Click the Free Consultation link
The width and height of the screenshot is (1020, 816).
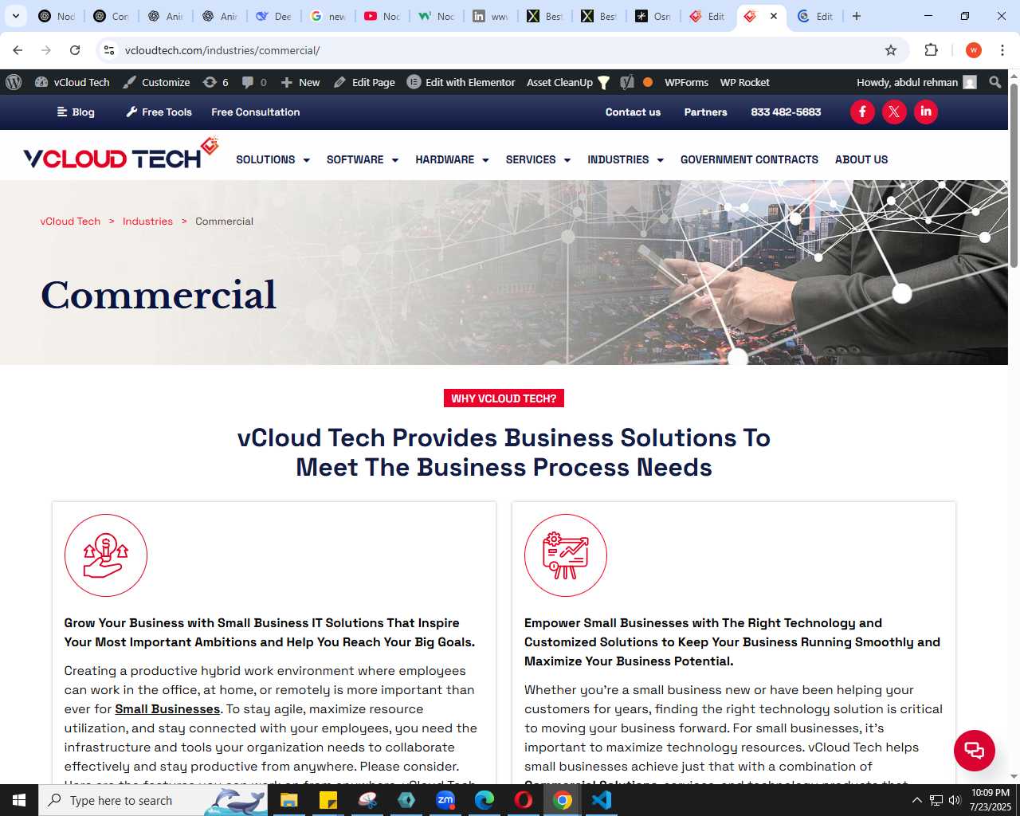click(x=256, y=112)
